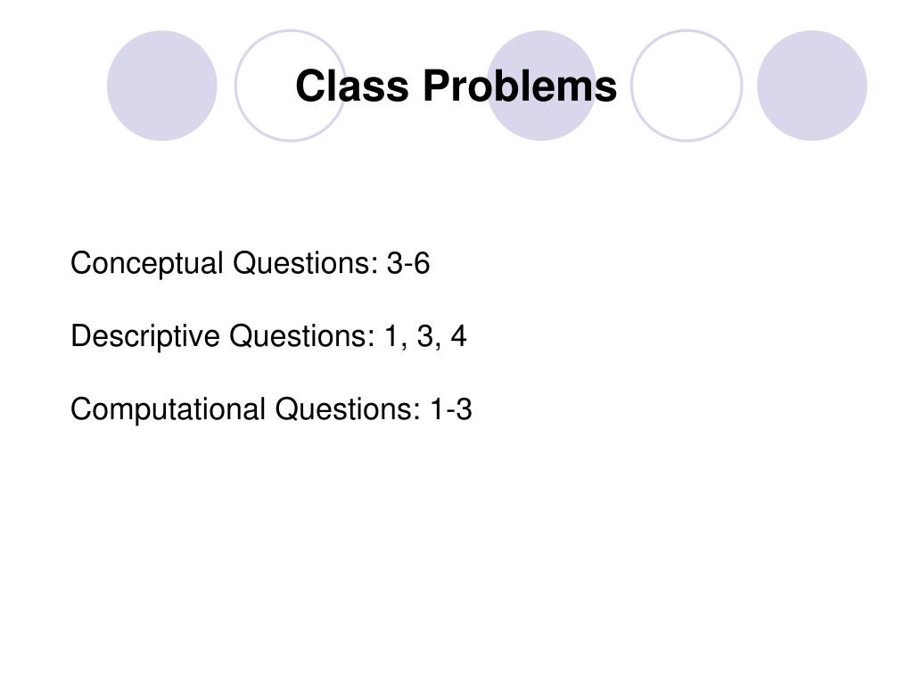Click the word Computational
Screen dimensions: 913x685
(169, 409)
